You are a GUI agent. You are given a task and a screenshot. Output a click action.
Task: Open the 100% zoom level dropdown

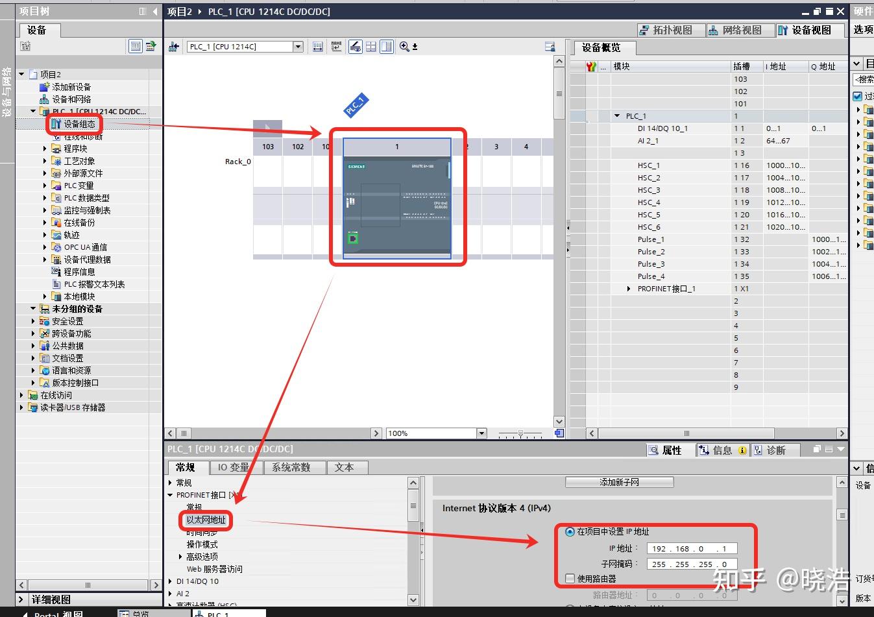pos(481,433)
